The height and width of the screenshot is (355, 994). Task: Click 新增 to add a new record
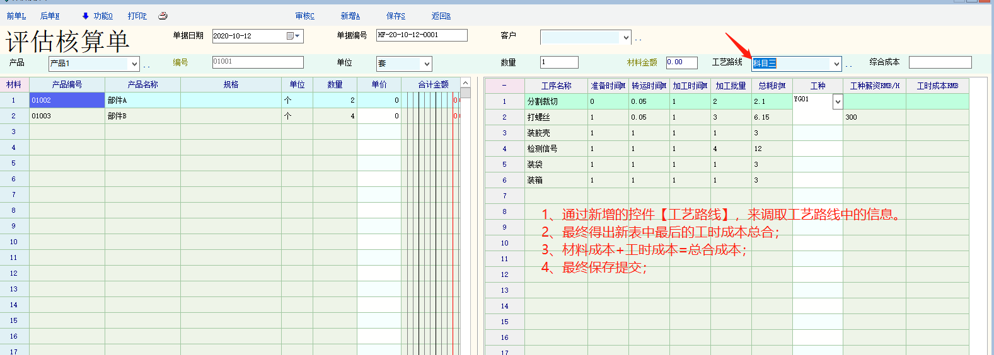click(x=350, y=16)
